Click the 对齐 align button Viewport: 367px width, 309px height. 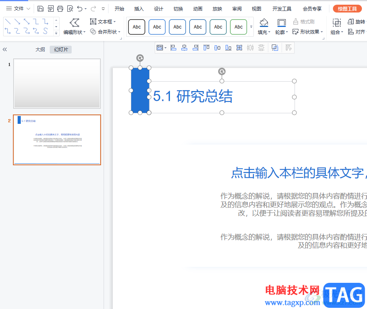tap(357, 32)
